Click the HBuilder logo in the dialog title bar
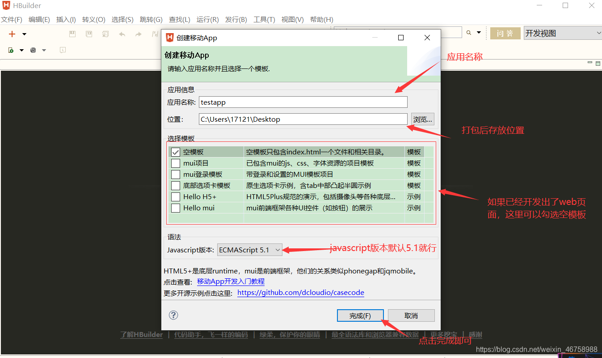The height and width of the screenshot is (358, 602). 170,38
